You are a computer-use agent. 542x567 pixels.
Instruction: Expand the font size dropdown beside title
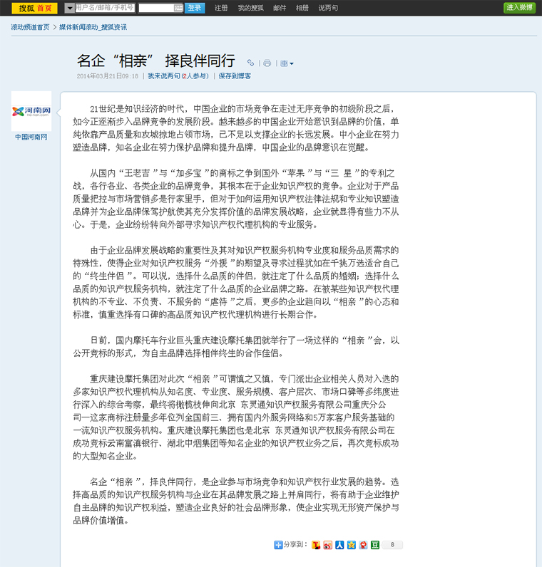(x=287, y=63)
